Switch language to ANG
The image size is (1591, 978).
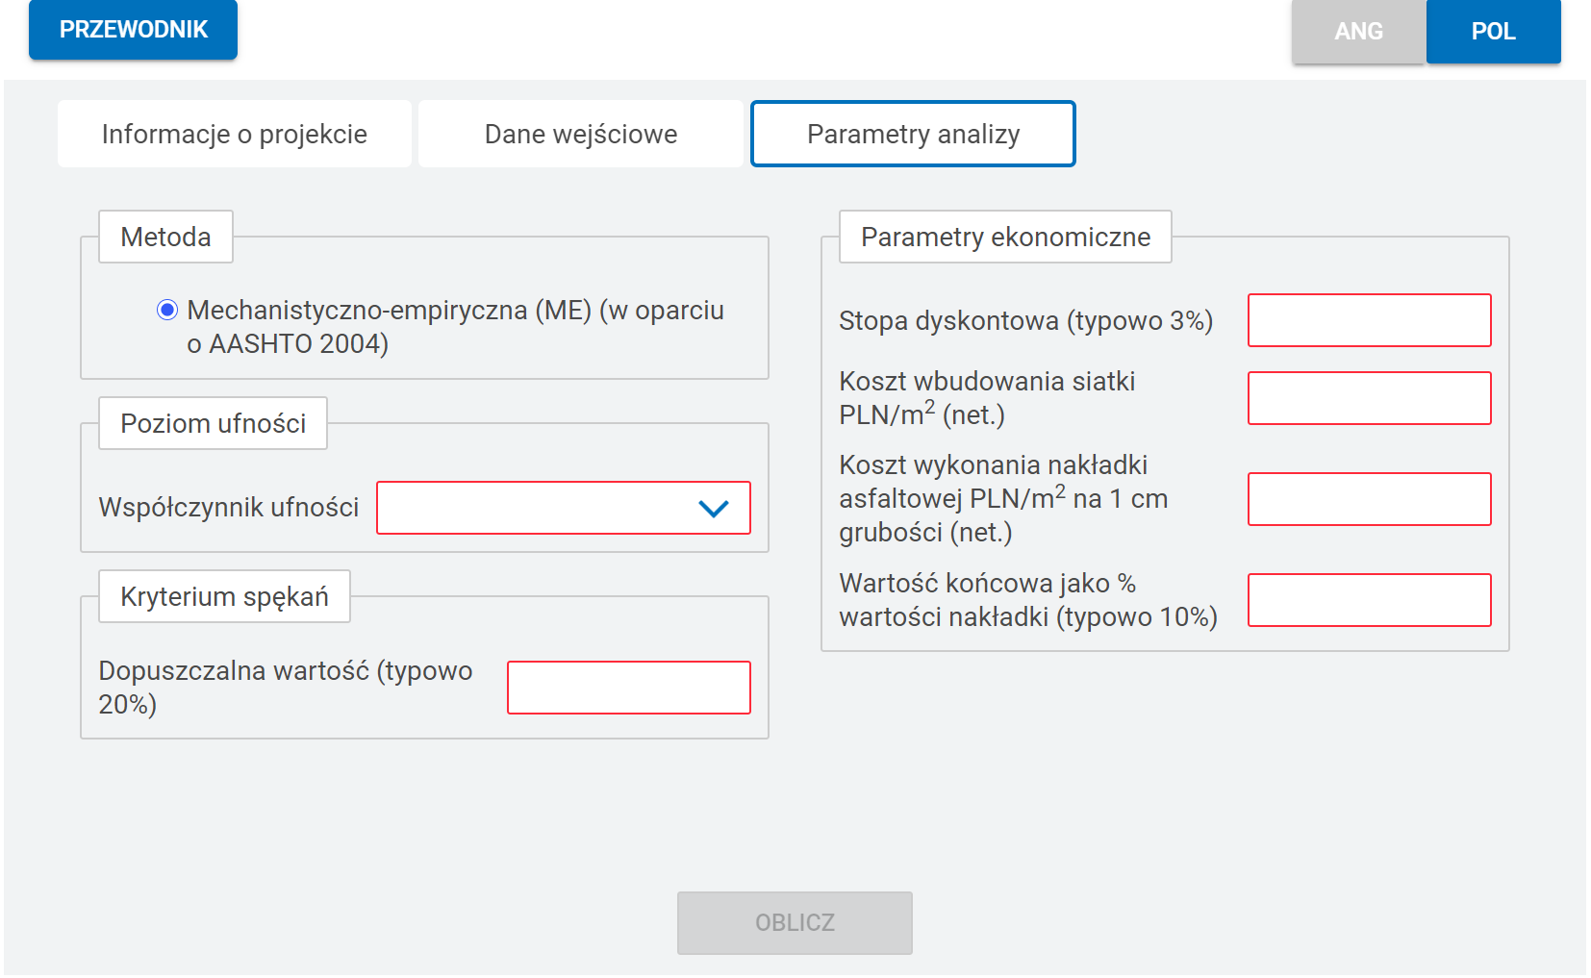click(1358, 32)
